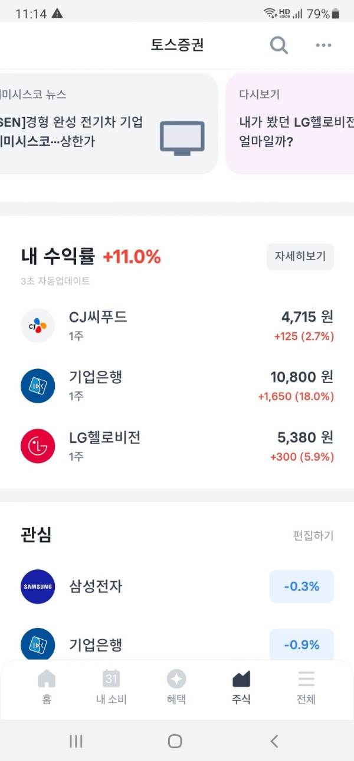Viewport: 354px width, 761px height.
Task: Open the 전체 menu tab
Action: click(306, 688)
